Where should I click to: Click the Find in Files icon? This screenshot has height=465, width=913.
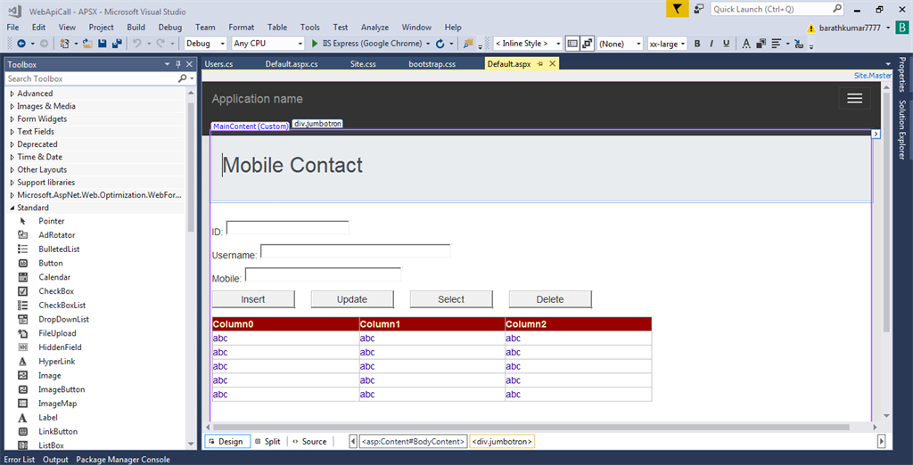(x=468, y=44)
